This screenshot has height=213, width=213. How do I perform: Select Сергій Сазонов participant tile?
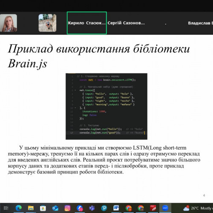[126, 23]
